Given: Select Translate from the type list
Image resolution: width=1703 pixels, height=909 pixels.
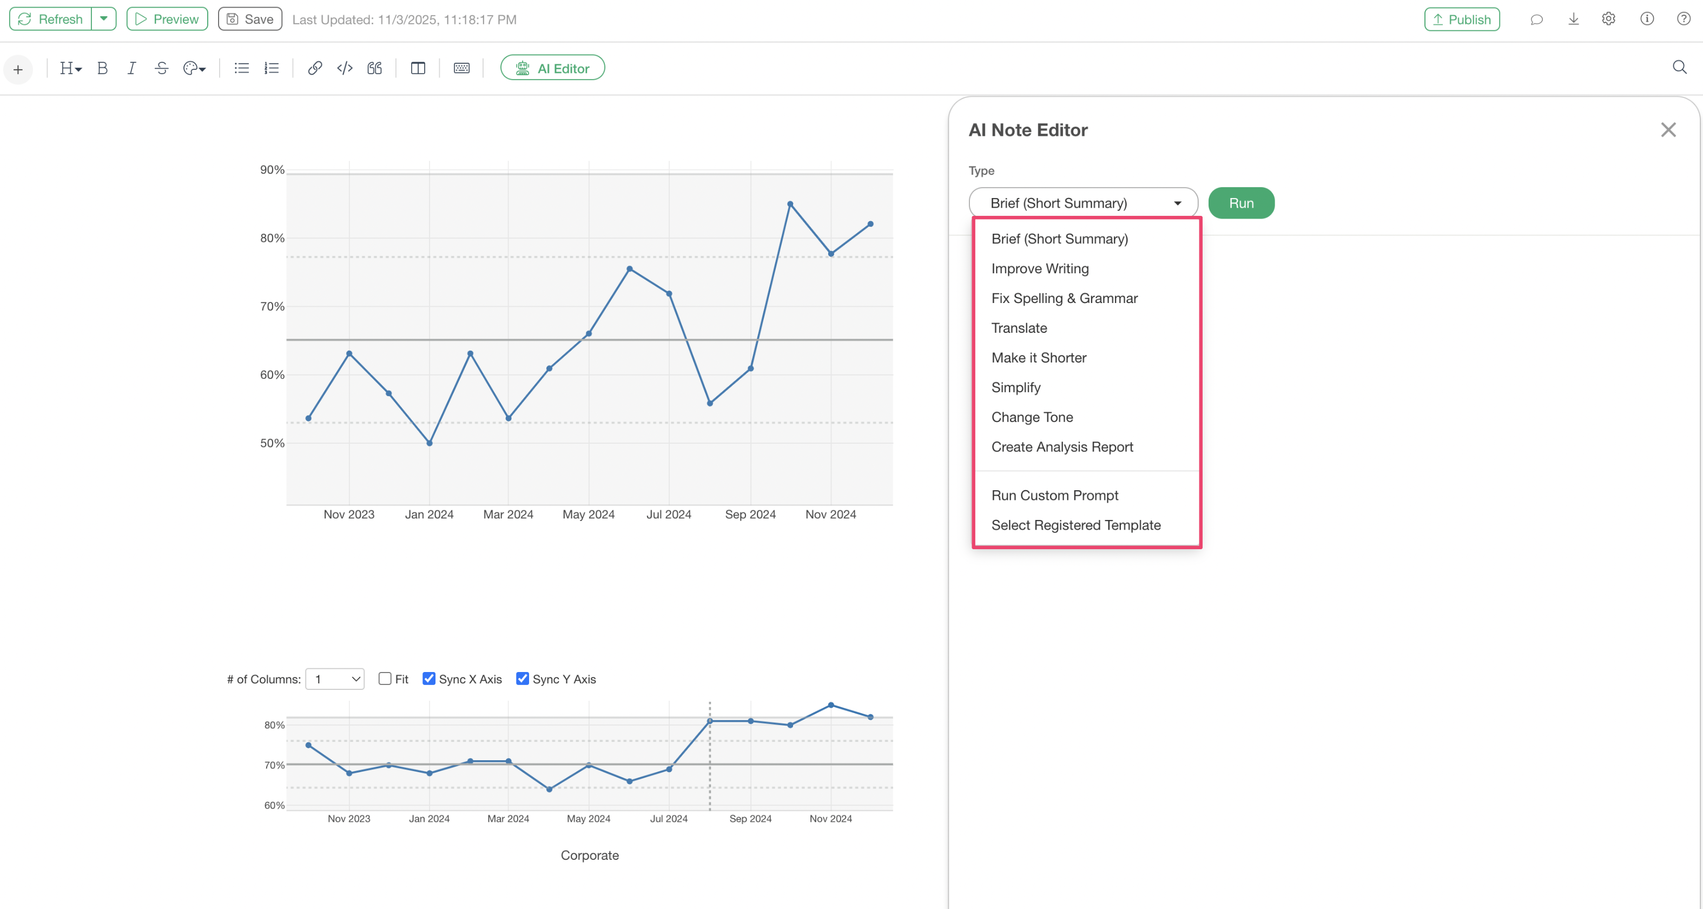Looking at the screenshot, I should pyautogui.click(x=1019, y=328).
